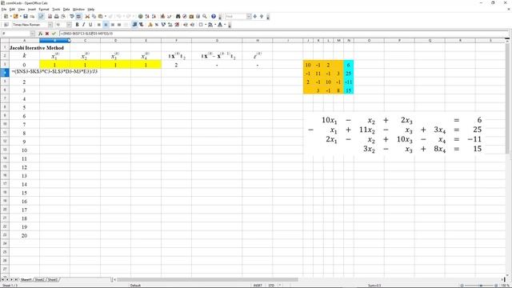Viewport: 512px width, 288px height.
Task: Expand the New document dropdown arrow
Action: pyautogui.click(x=10, y=16)
